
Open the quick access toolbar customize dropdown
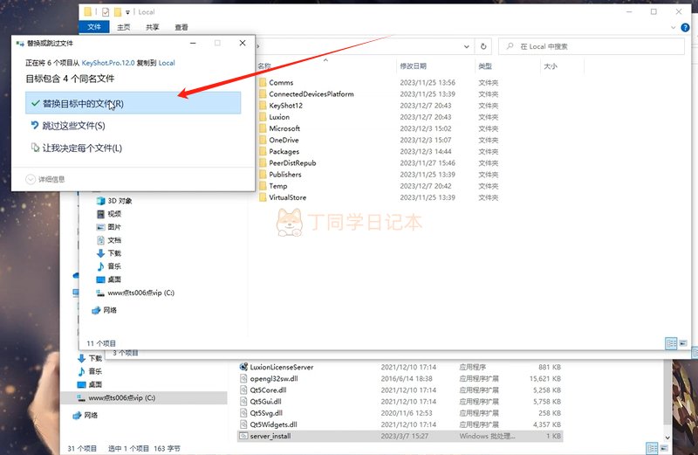click(x=127, y=12)
